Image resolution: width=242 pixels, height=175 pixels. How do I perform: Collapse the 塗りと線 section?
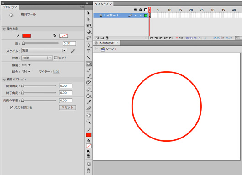[4, 29]
